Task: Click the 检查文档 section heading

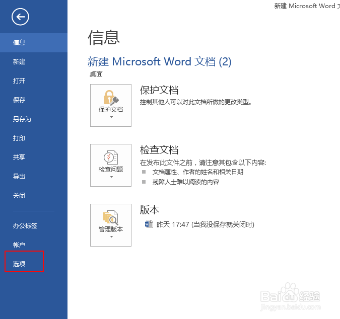Action: 159,150
